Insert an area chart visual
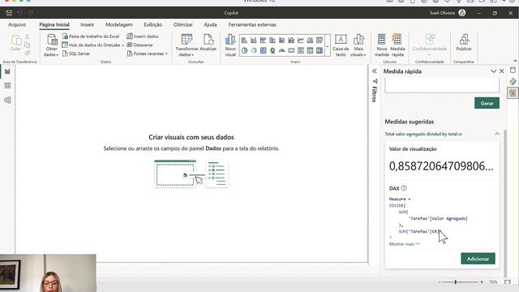519x292 pixels. point(310,41)
